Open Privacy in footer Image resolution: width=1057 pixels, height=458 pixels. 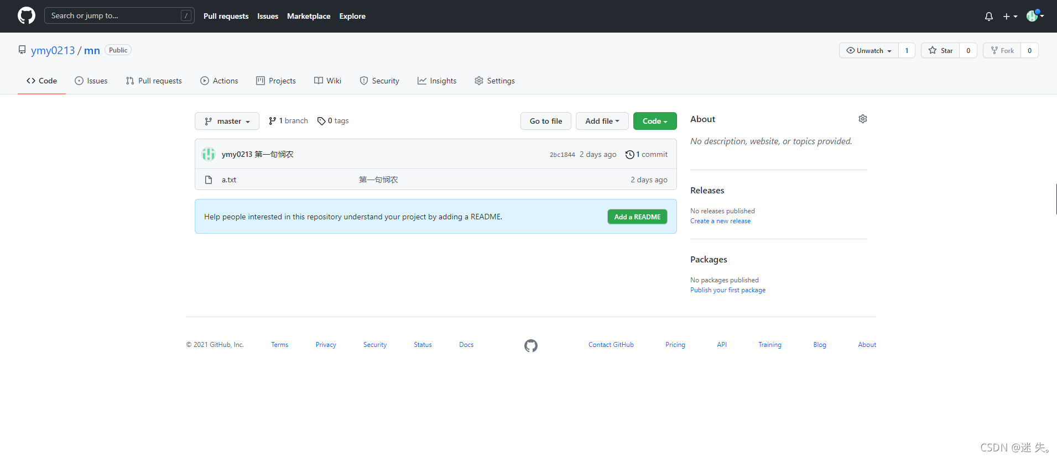click(326, 345)
